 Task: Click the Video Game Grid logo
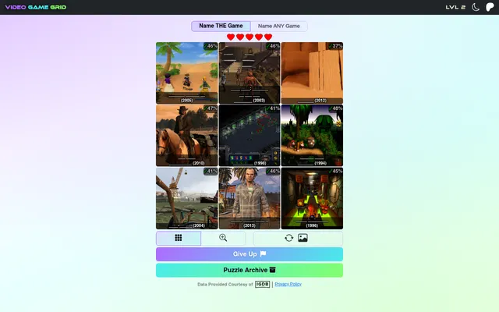36,7
